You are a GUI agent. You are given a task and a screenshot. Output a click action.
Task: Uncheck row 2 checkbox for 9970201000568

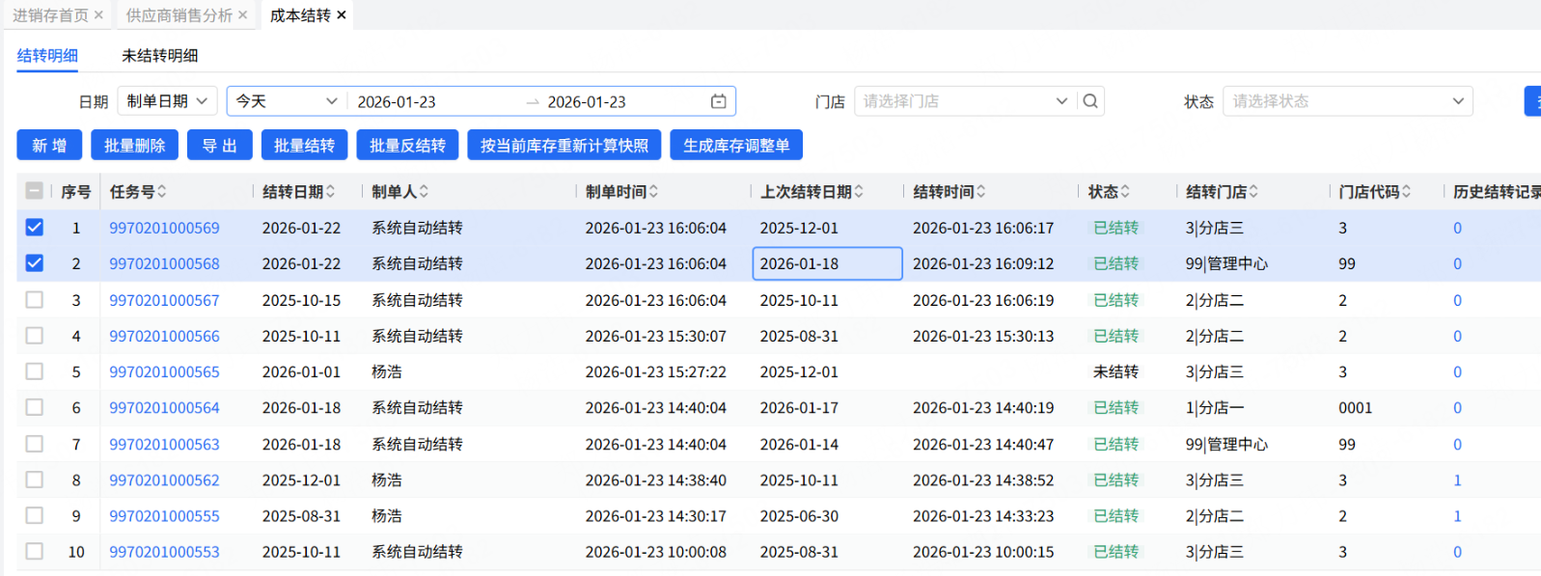(x=34, y=263)
